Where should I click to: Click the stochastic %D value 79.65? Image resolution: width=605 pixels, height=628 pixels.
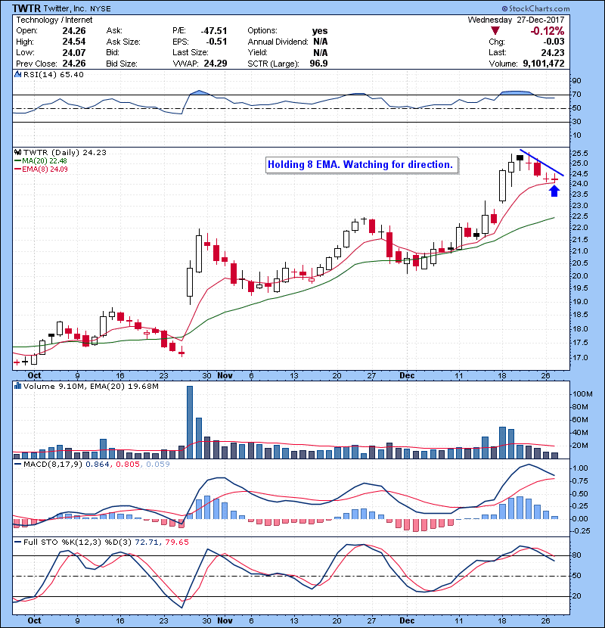[176, 543]
